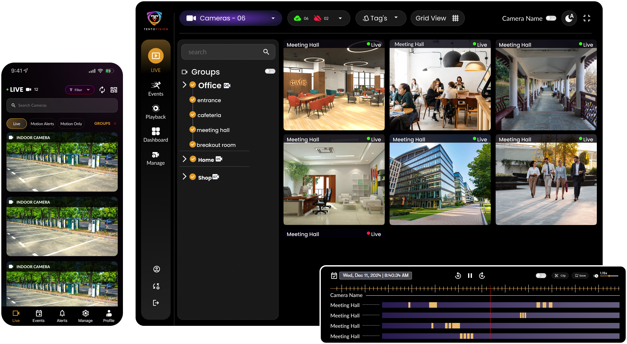Adjust the 1.15x playback speed slider
This screenshot has width=627, height=344.
point(609,276)
